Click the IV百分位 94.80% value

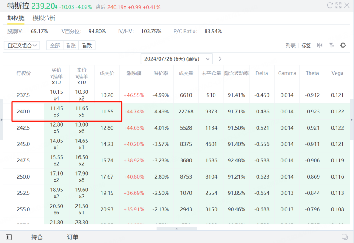pos(97,32)
